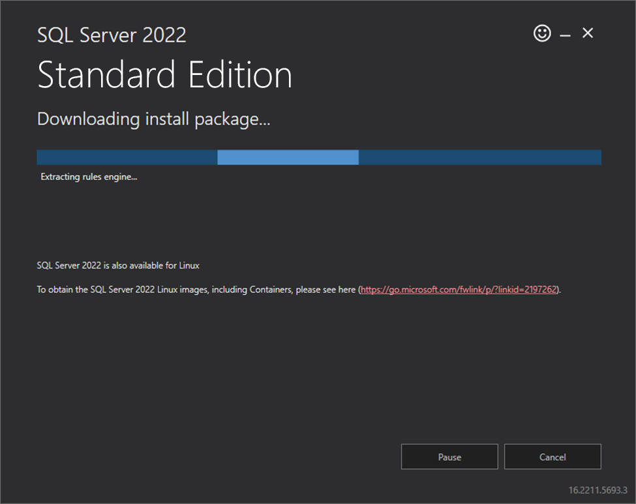636x504 pixels.
Task: Cancel the SQL Server installation
Action: tap(553, 457)
